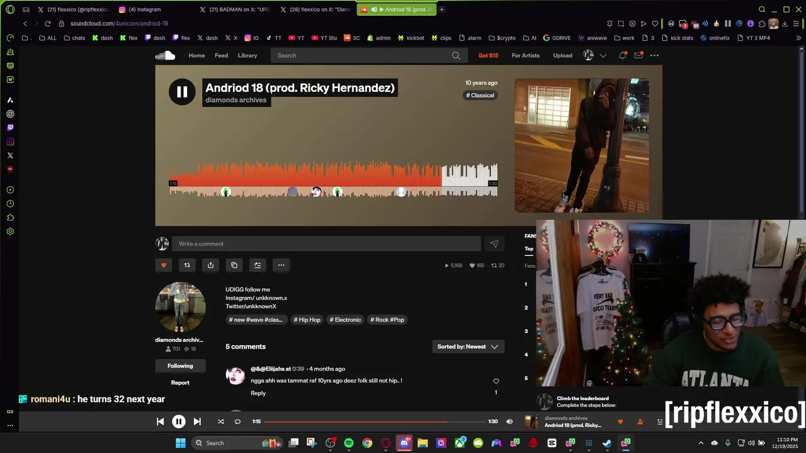The image size is (806, 453).
Task: Open Spotify from the Windows taskbar
Action: [349, 443]
